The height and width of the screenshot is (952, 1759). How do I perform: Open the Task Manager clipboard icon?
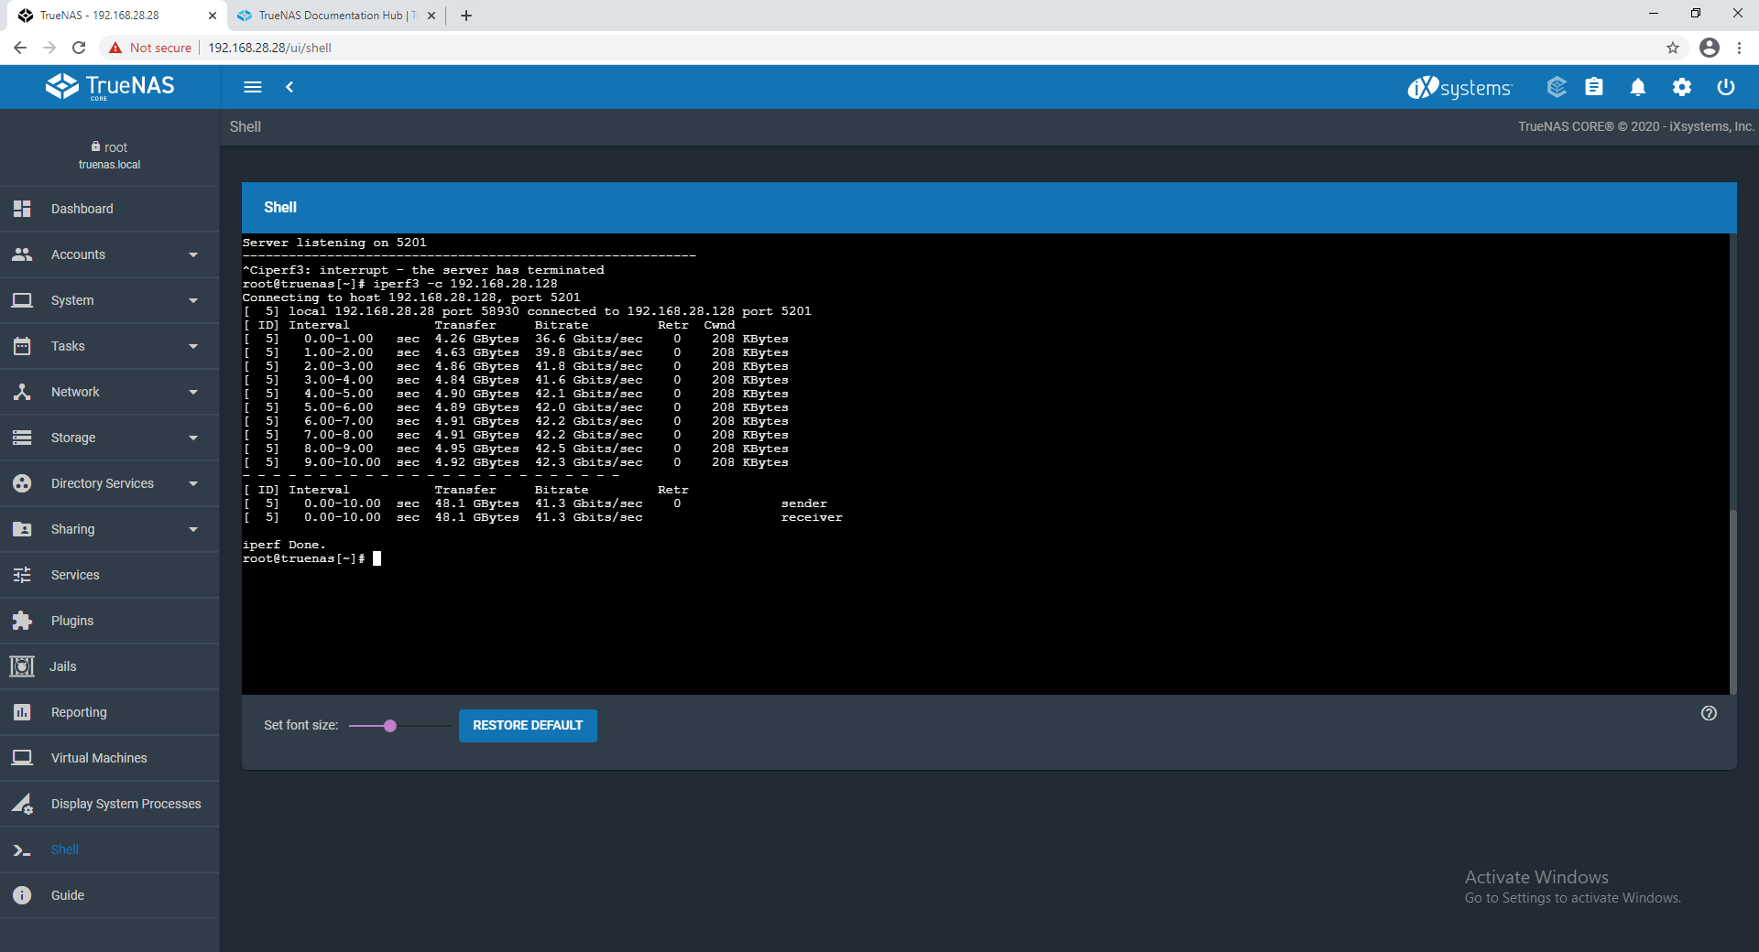1594,87
